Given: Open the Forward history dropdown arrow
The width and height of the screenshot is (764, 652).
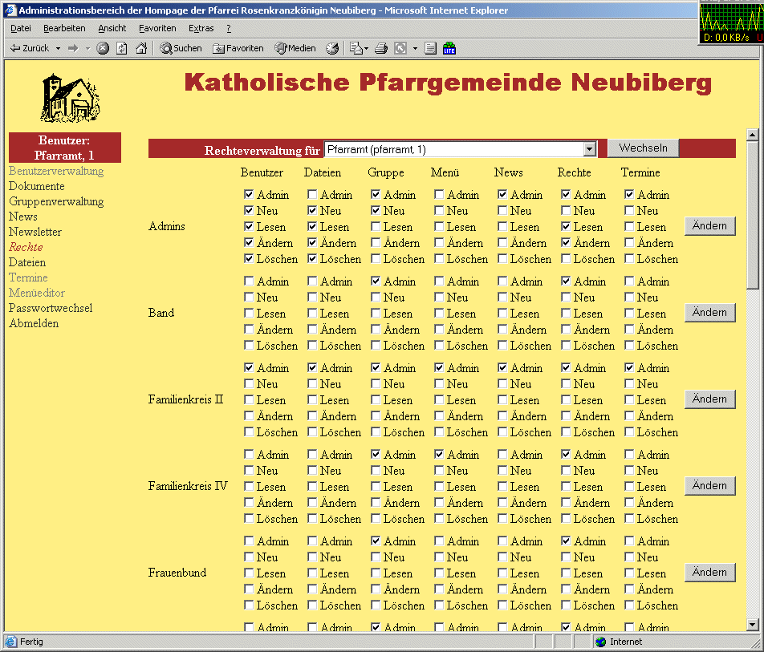Looking at the screenshot, I should tap(87, 48).
